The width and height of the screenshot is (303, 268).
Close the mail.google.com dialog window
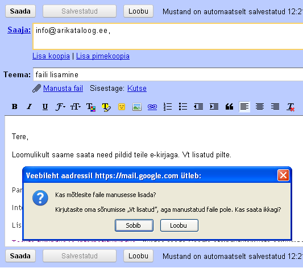[x=283, y=175]
